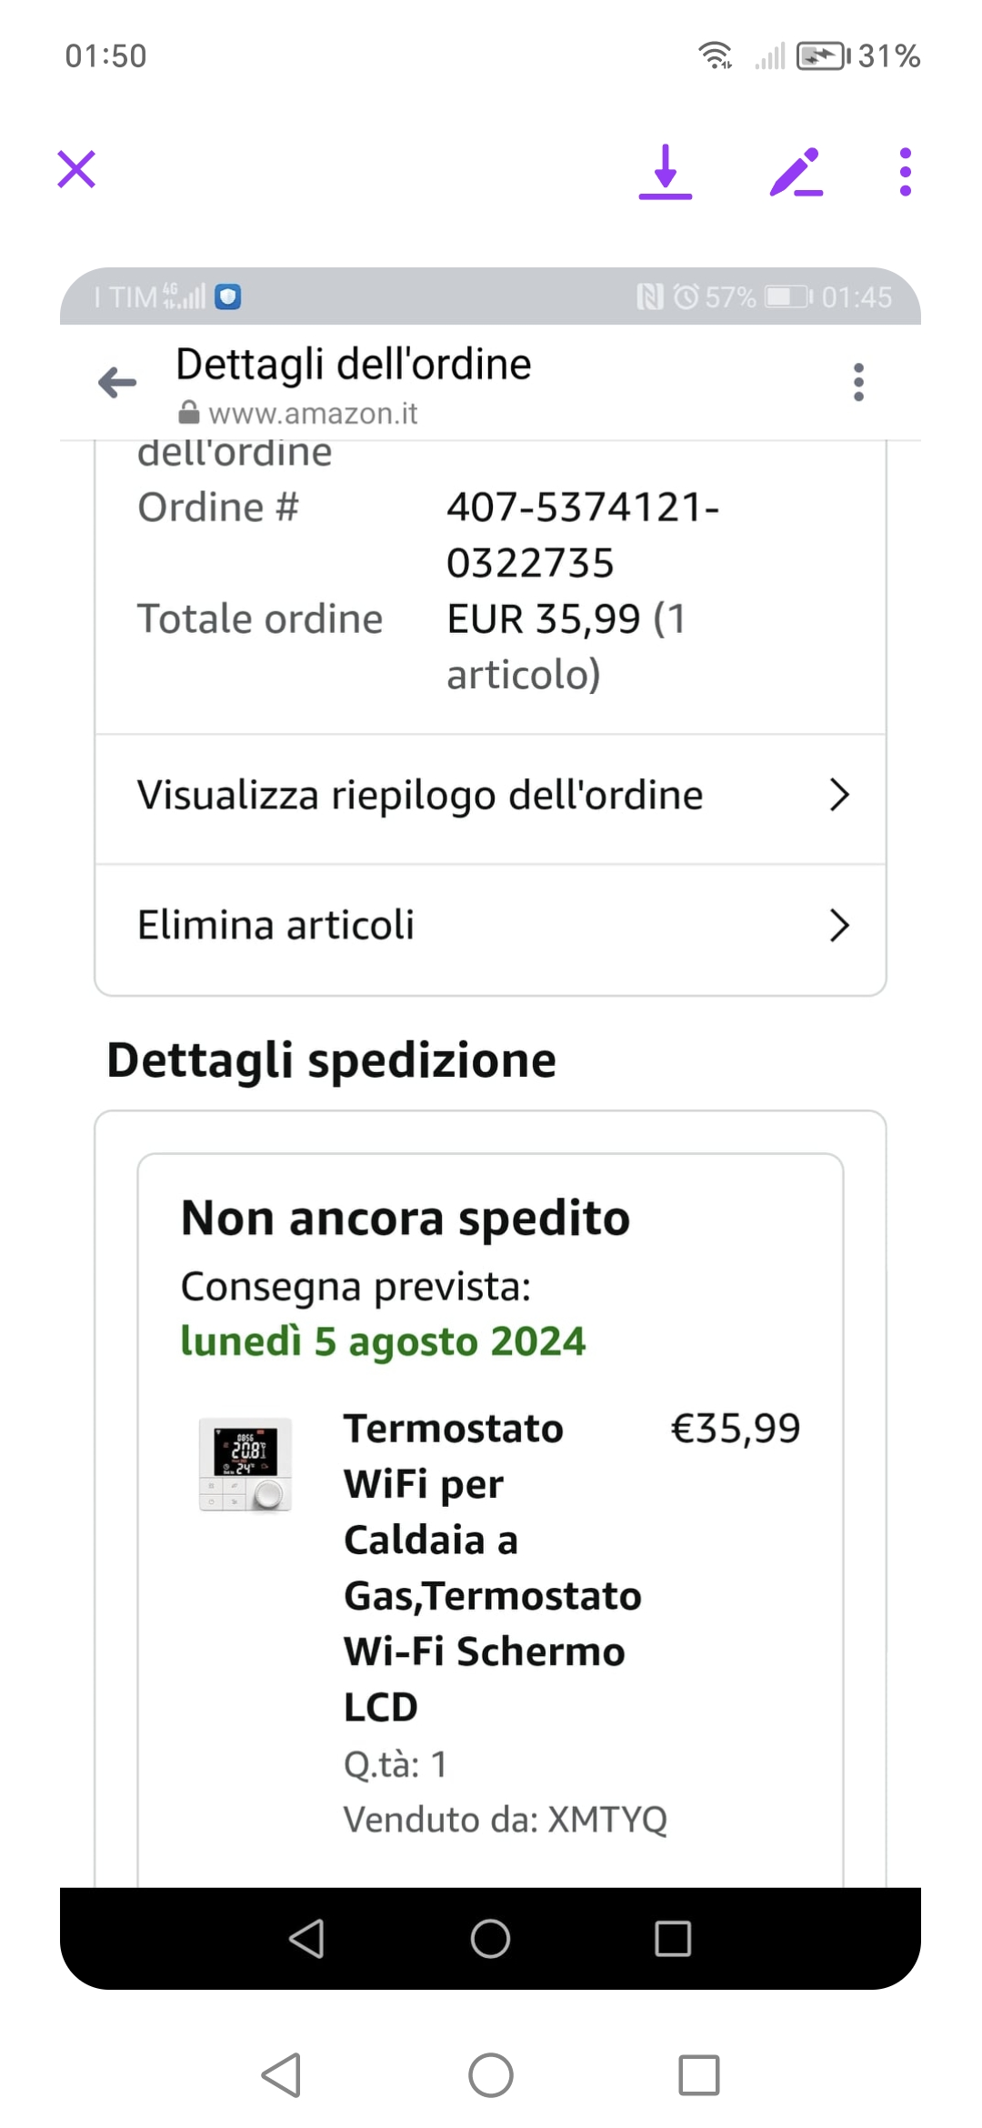Viewport: 982px width, 2128px height.
Task: Select Elimina articoli option
Action: pos(276,926)
